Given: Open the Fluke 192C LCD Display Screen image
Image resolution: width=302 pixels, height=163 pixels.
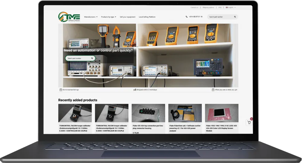Looking at the screenshot, I should coord(222,113).
